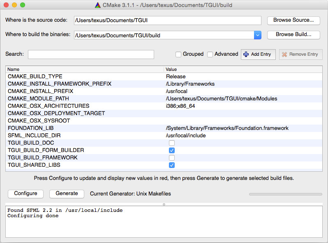Select the CMAKE_OSX_SYSROOT entry
The width and height of the screenshot is (328, 243).
click(x=39, y=121)
